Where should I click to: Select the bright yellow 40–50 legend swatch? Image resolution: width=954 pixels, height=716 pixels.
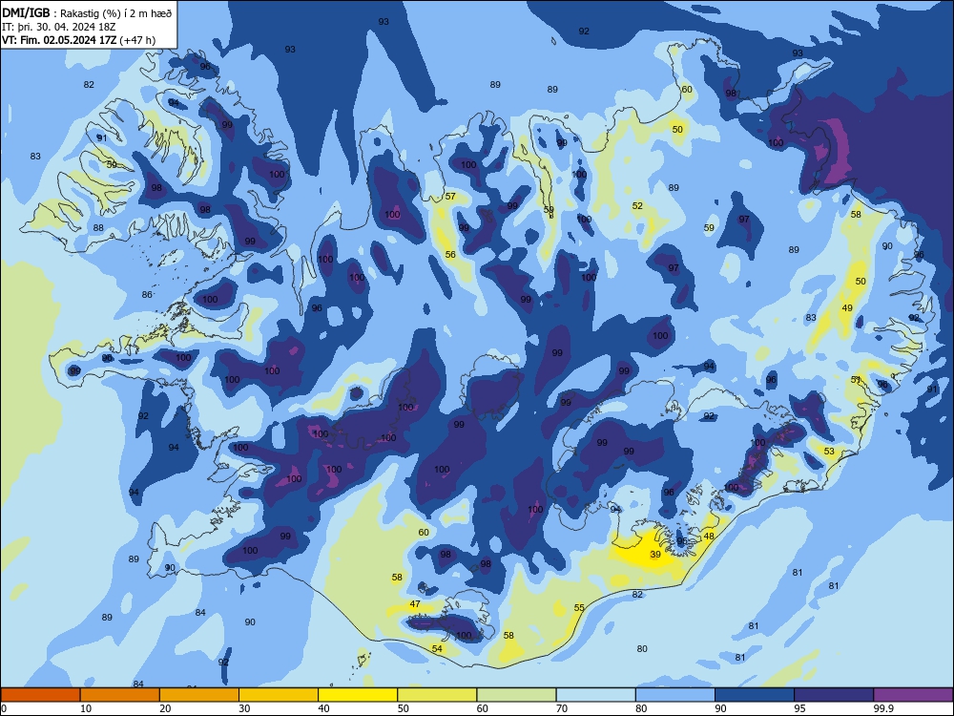pos(358,695)
